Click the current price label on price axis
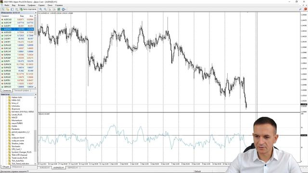 [304, 104]
